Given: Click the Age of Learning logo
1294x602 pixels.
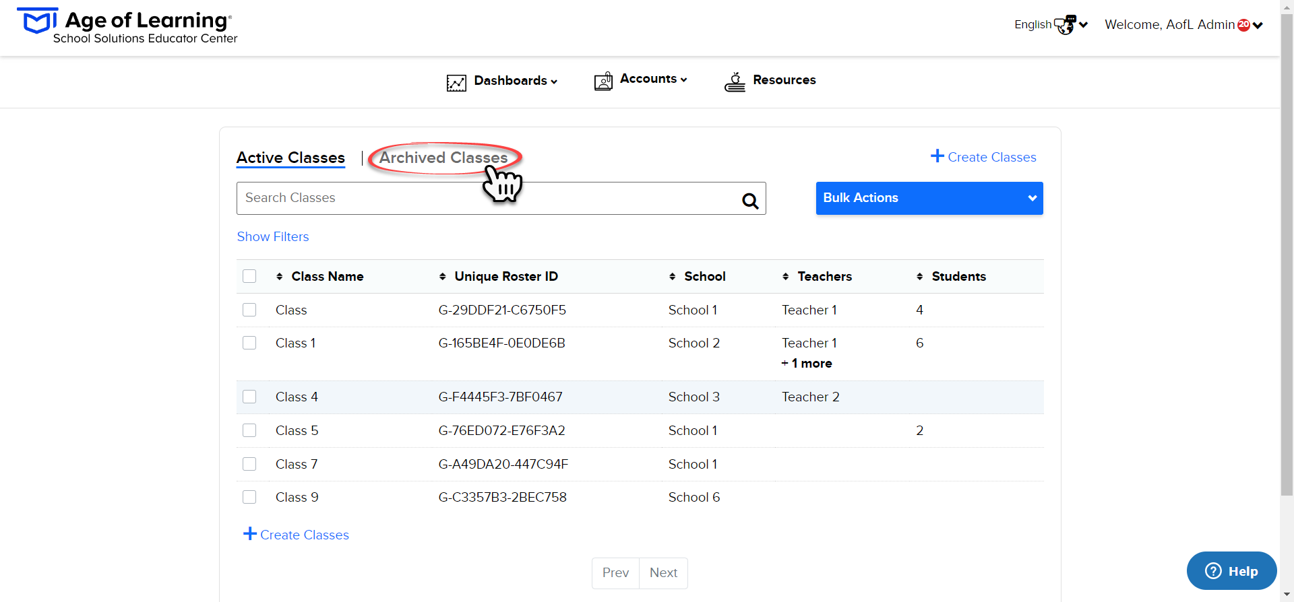Looking at the screenshot, I should [x=128, y=26].
